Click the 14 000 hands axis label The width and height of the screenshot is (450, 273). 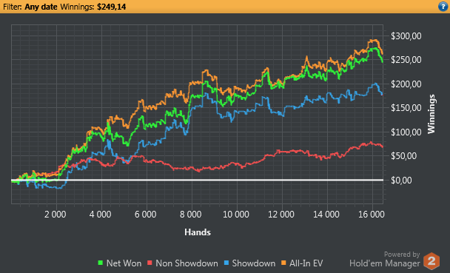(x=326, y=215)
